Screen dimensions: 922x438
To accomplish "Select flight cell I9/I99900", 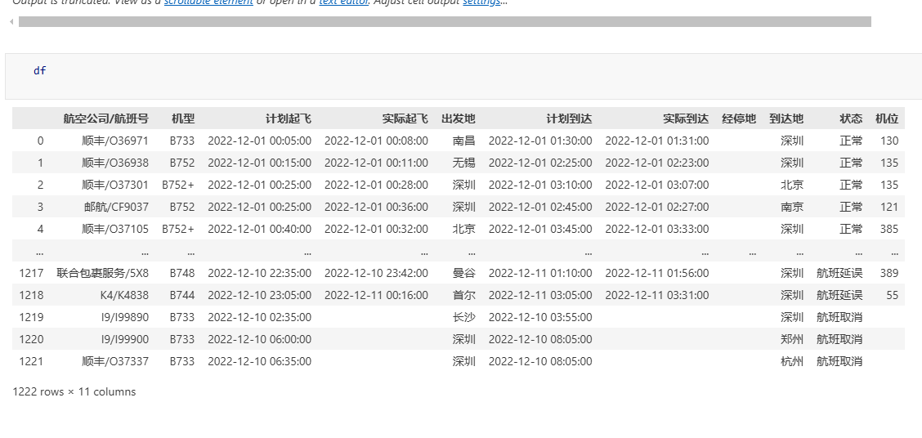I will (x=125, y=339).
